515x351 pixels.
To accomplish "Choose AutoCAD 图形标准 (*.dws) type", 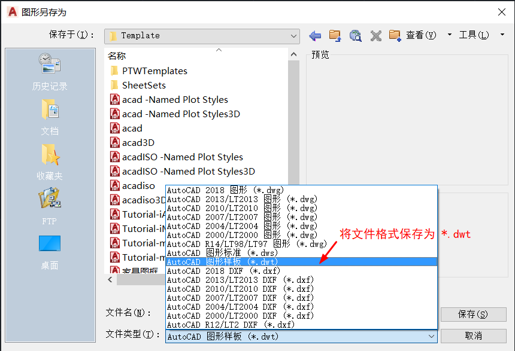I will [301, 253].
